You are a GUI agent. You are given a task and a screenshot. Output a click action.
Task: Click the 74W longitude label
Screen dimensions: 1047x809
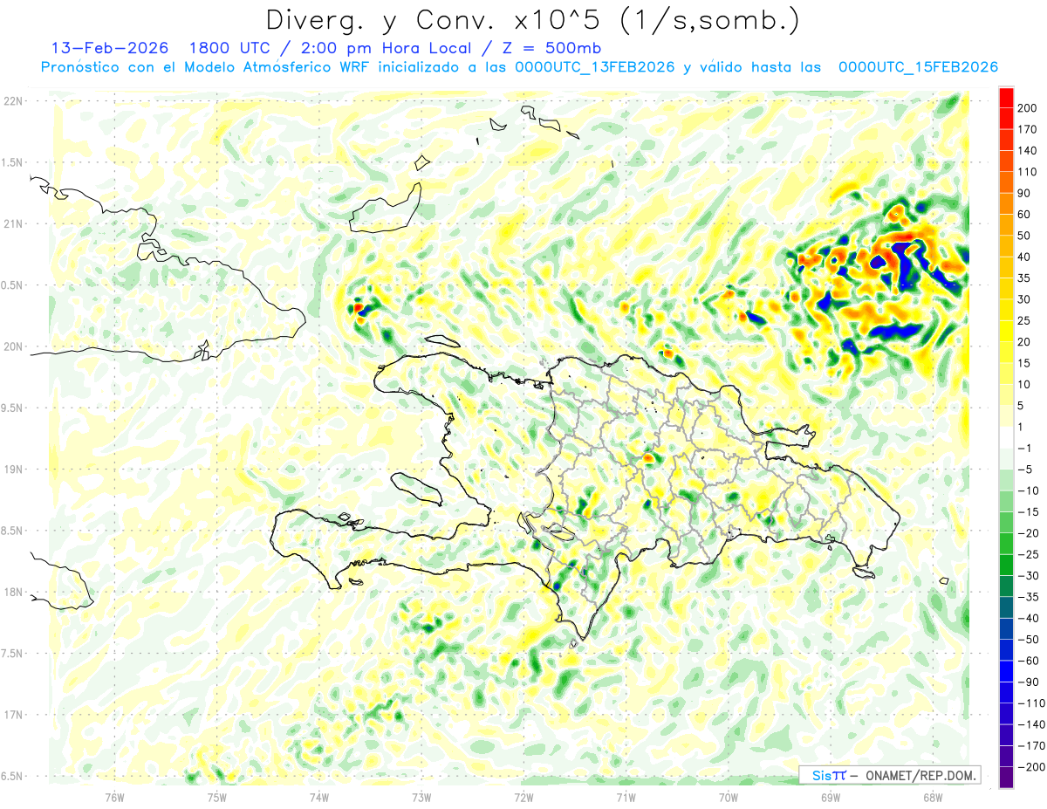[319, 796]
